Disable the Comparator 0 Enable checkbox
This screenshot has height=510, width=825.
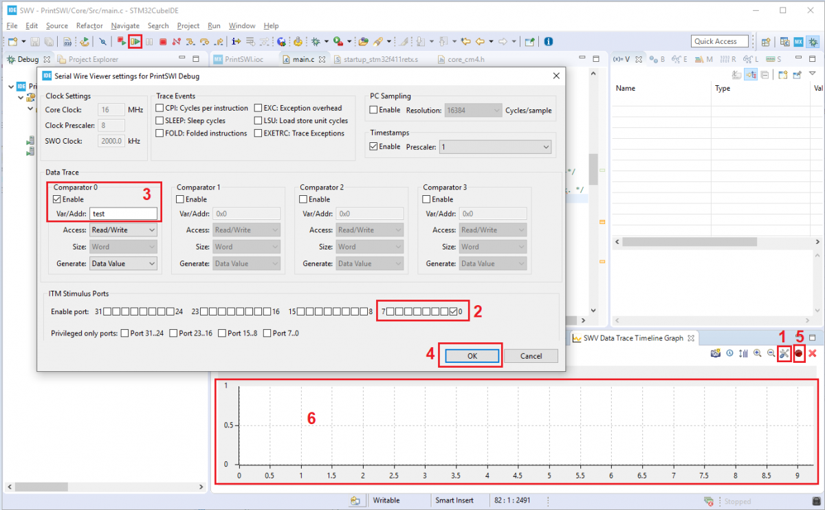tap(57, 199)
